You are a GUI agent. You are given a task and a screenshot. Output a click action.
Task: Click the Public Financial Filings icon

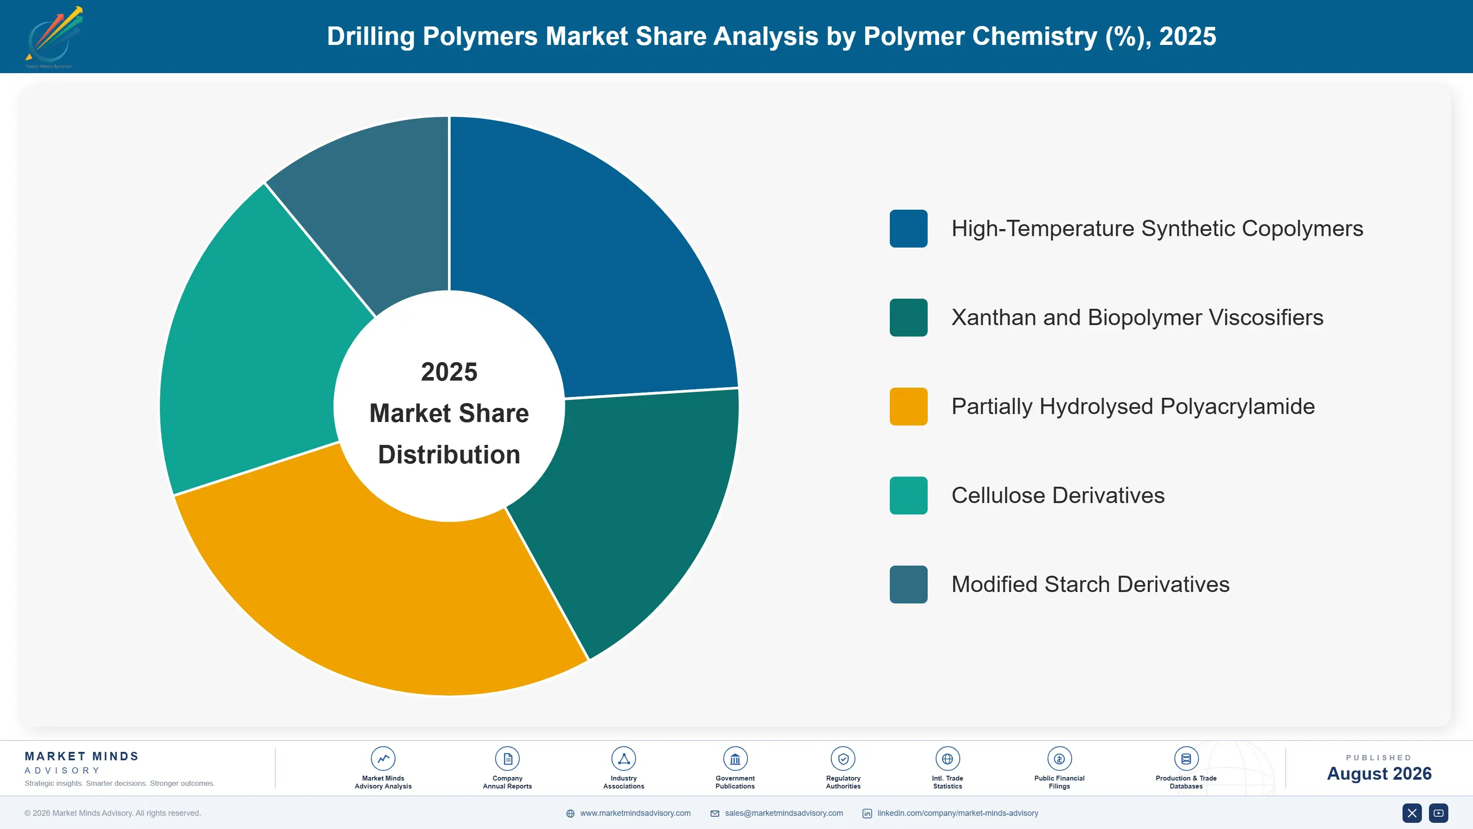[x=1059, y=759]
